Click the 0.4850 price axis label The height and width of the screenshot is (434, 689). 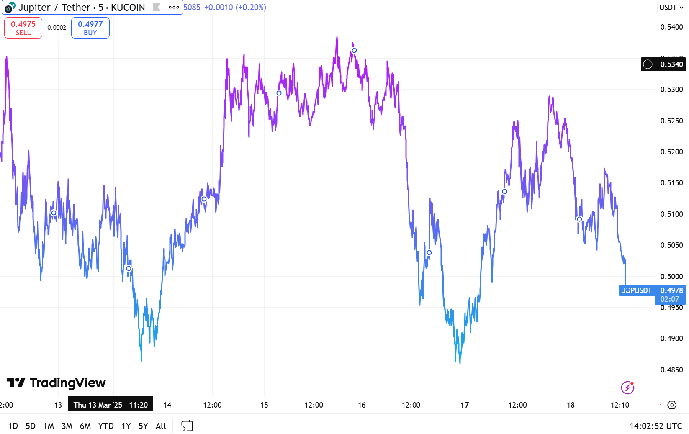point(671,370)
